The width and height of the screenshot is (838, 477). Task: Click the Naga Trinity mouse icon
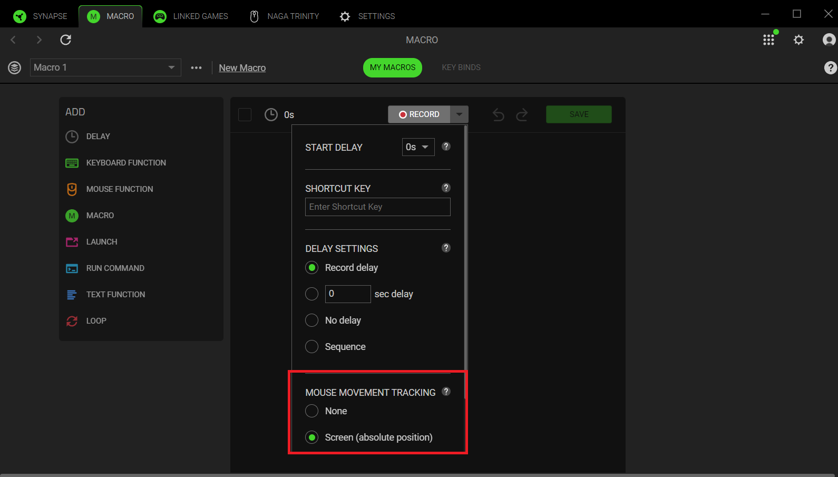pyautogui.click(x=254, y=16)
